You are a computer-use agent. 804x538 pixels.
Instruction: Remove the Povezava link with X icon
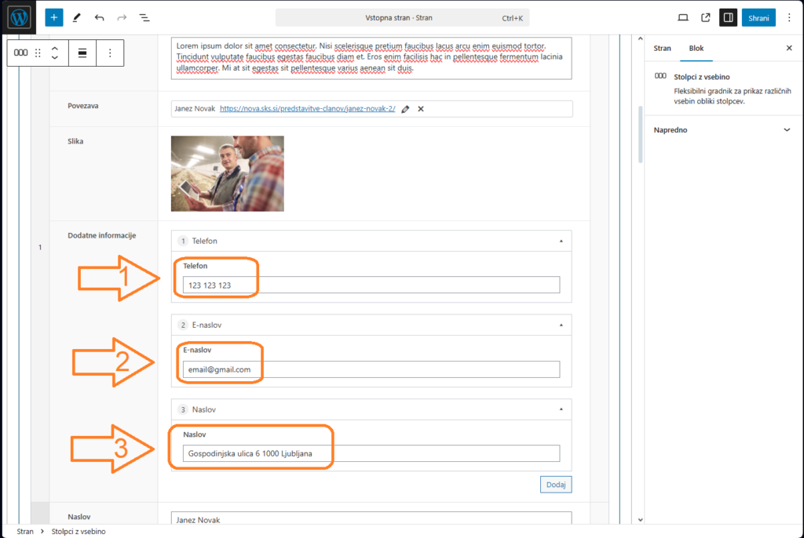(421, 109)
